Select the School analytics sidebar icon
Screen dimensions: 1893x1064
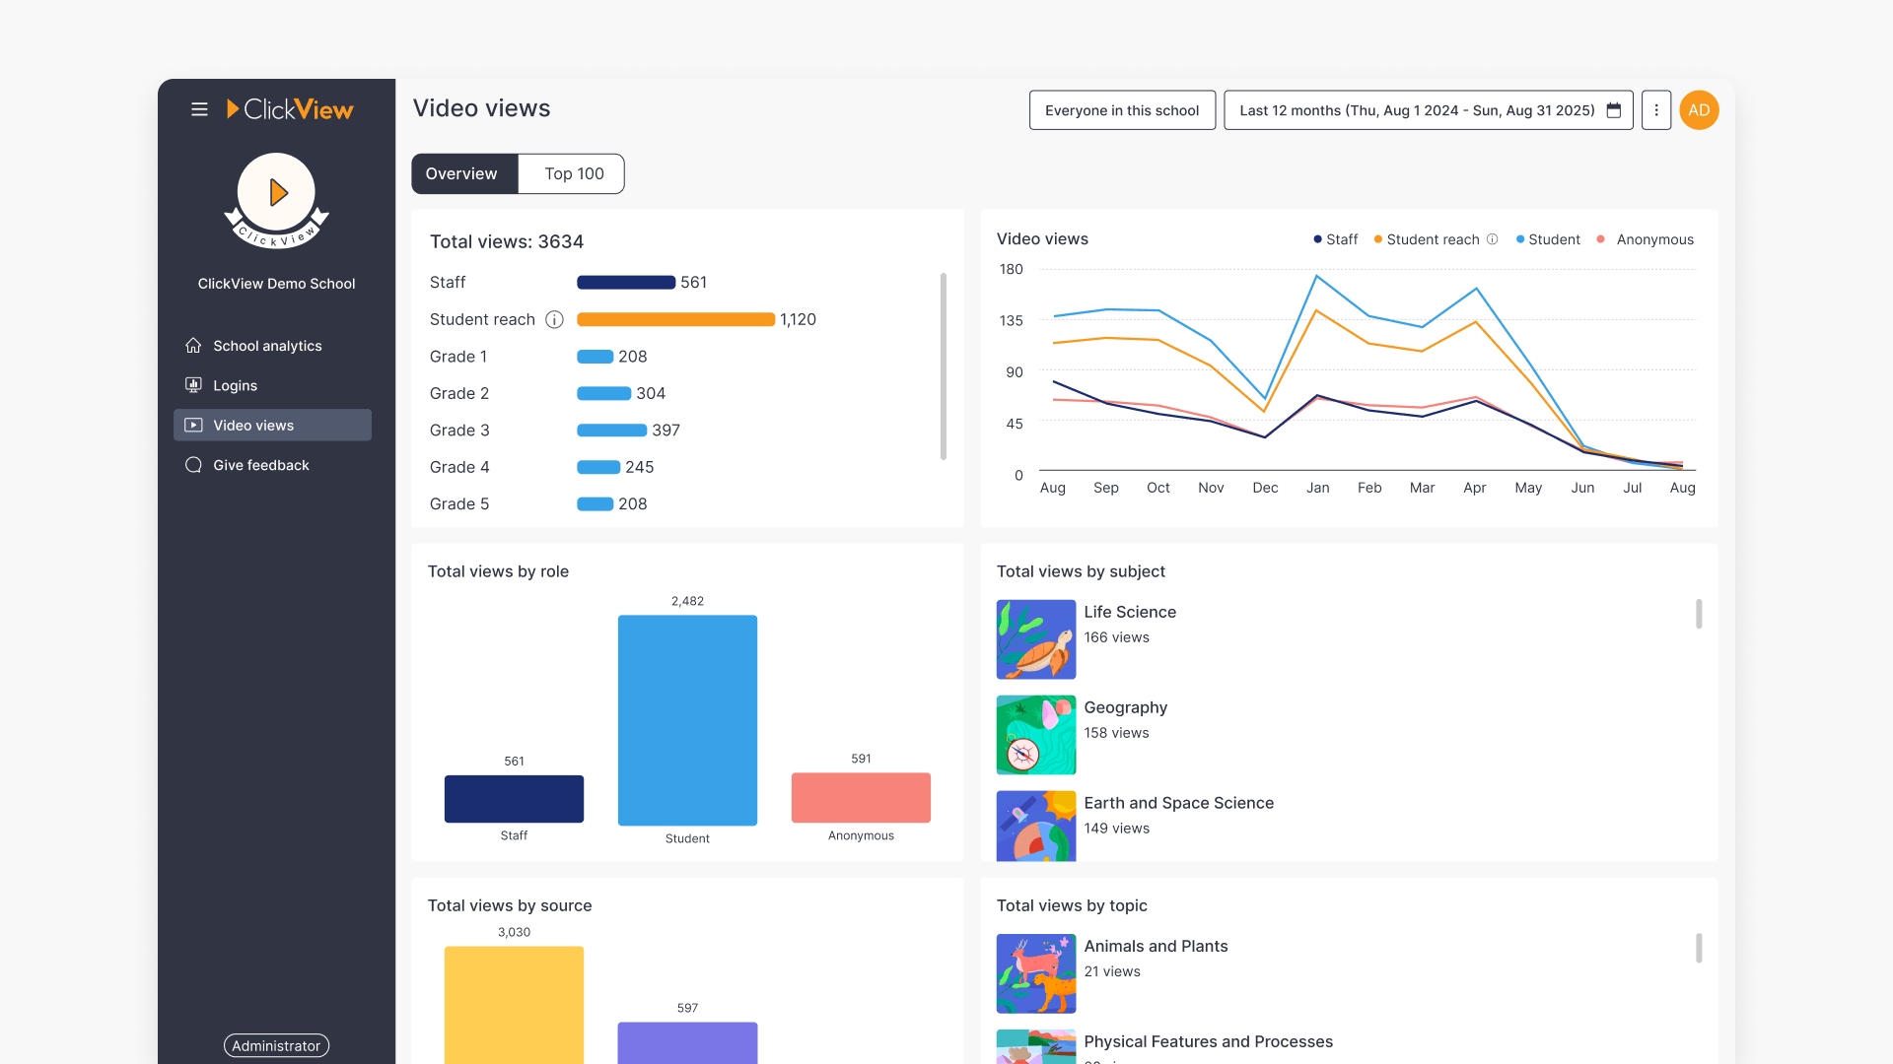coord(193,345)
